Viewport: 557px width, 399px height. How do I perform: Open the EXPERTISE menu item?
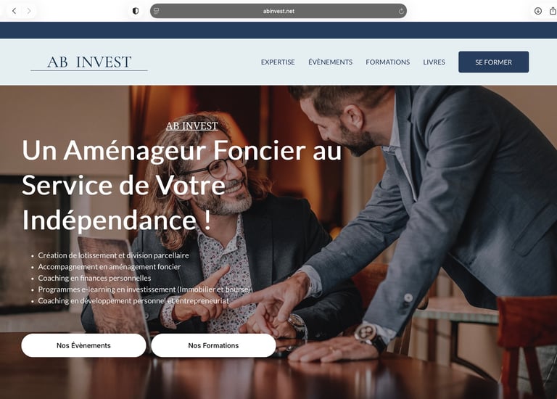278,62
